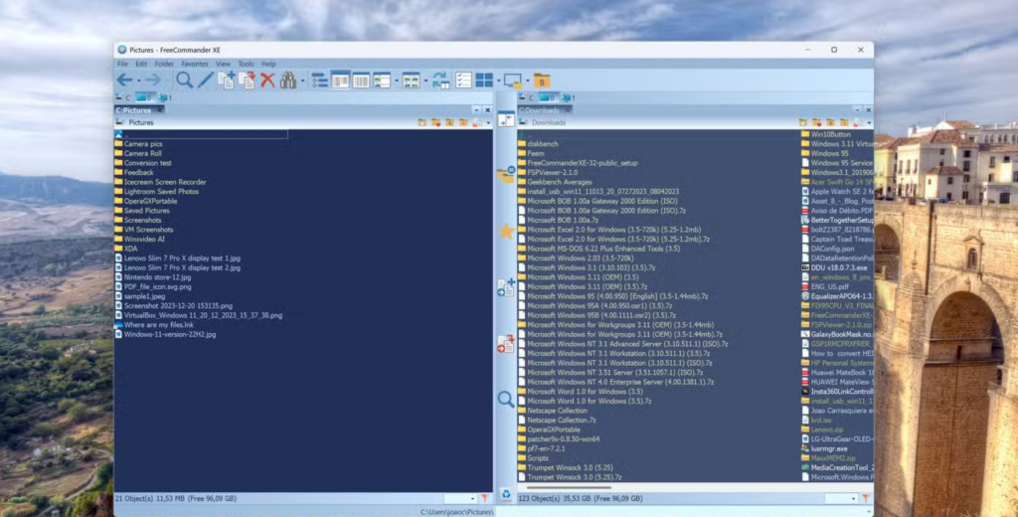Select the Geekbench Averages folder in Downloads
1018x517 pixels.
(559, 182)
